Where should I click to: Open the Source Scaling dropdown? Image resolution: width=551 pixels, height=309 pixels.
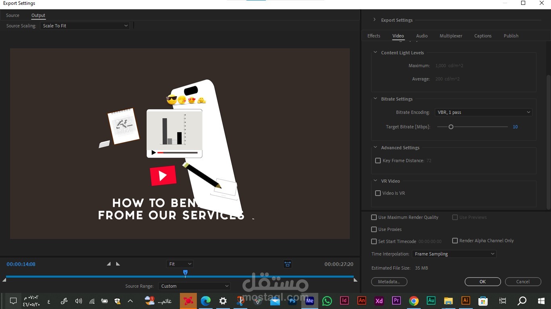[85, 26]
